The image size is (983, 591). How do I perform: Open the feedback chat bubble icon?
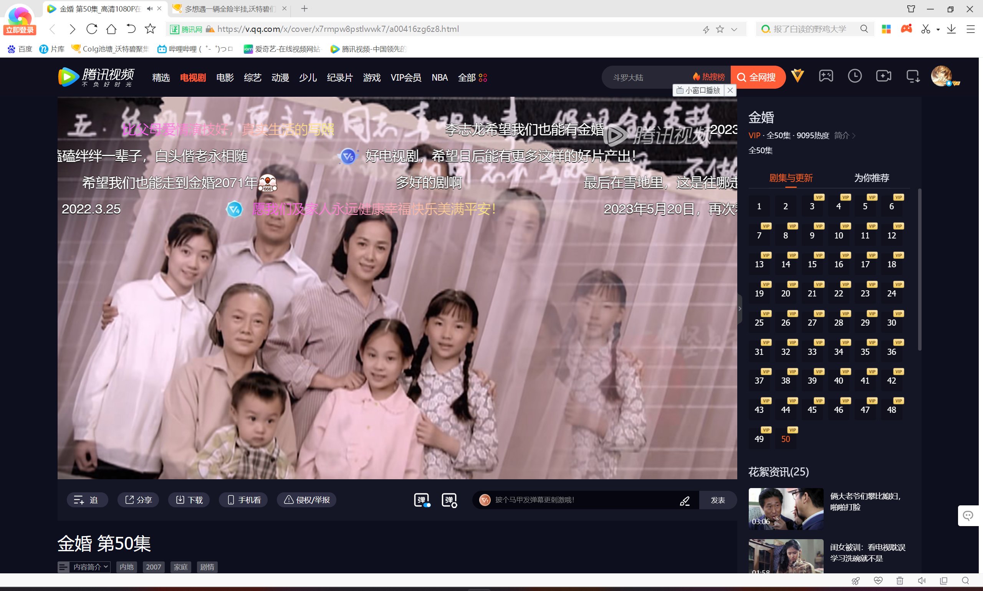[968, 516]
